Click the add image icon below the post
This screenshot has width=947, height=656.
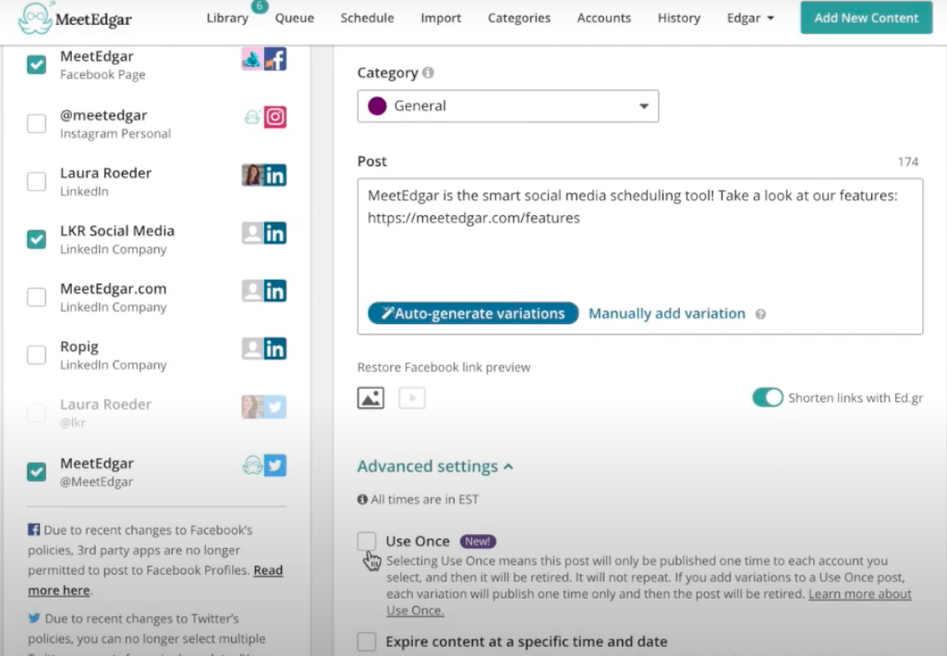[x=370, y=398]
